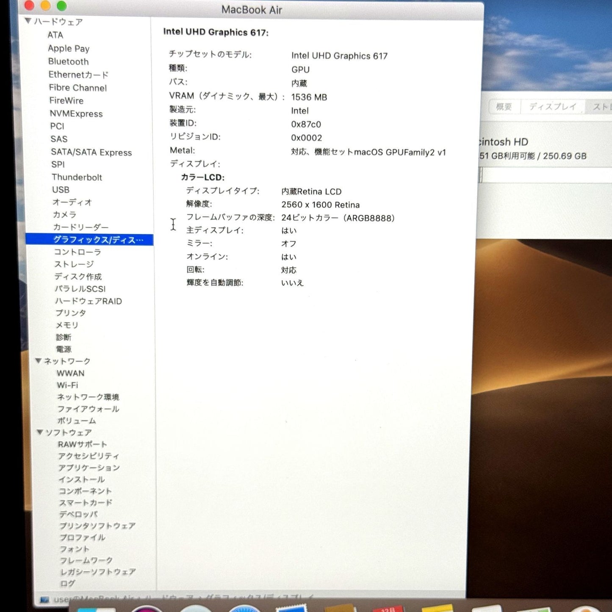This screenshot has width=612, height=612.
Task: Select フレームワーク in the sidebar
Action: coord(86,560)
